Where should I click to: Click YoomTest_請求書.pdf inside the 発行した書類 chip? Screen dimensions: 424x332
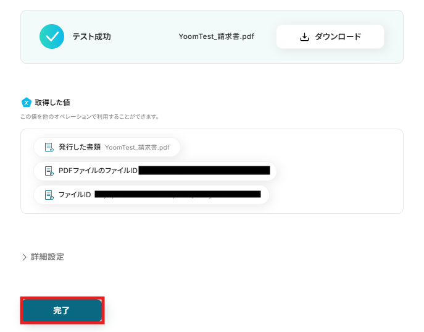[137, 147]
